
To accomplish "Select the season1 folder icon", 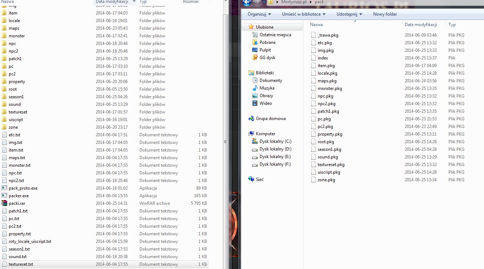I will pyautogui.click(x=4, y=97).
